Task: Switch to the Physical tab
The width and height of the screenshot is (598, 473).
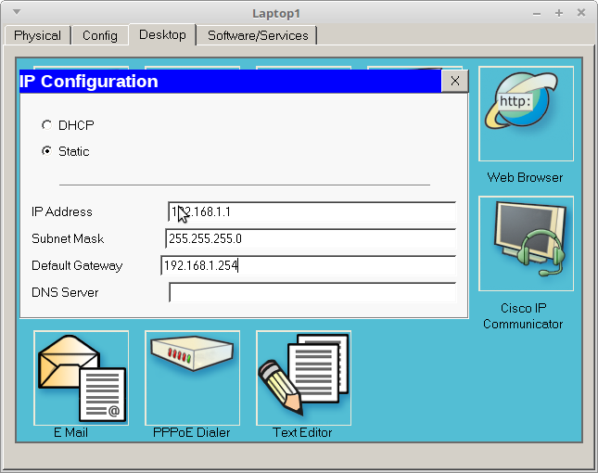Action: pos(37,35)
